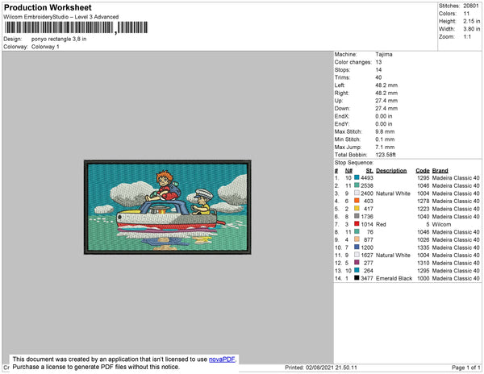
Task: Click the 'Brand' column header
Action: click(x=440, y=171)
